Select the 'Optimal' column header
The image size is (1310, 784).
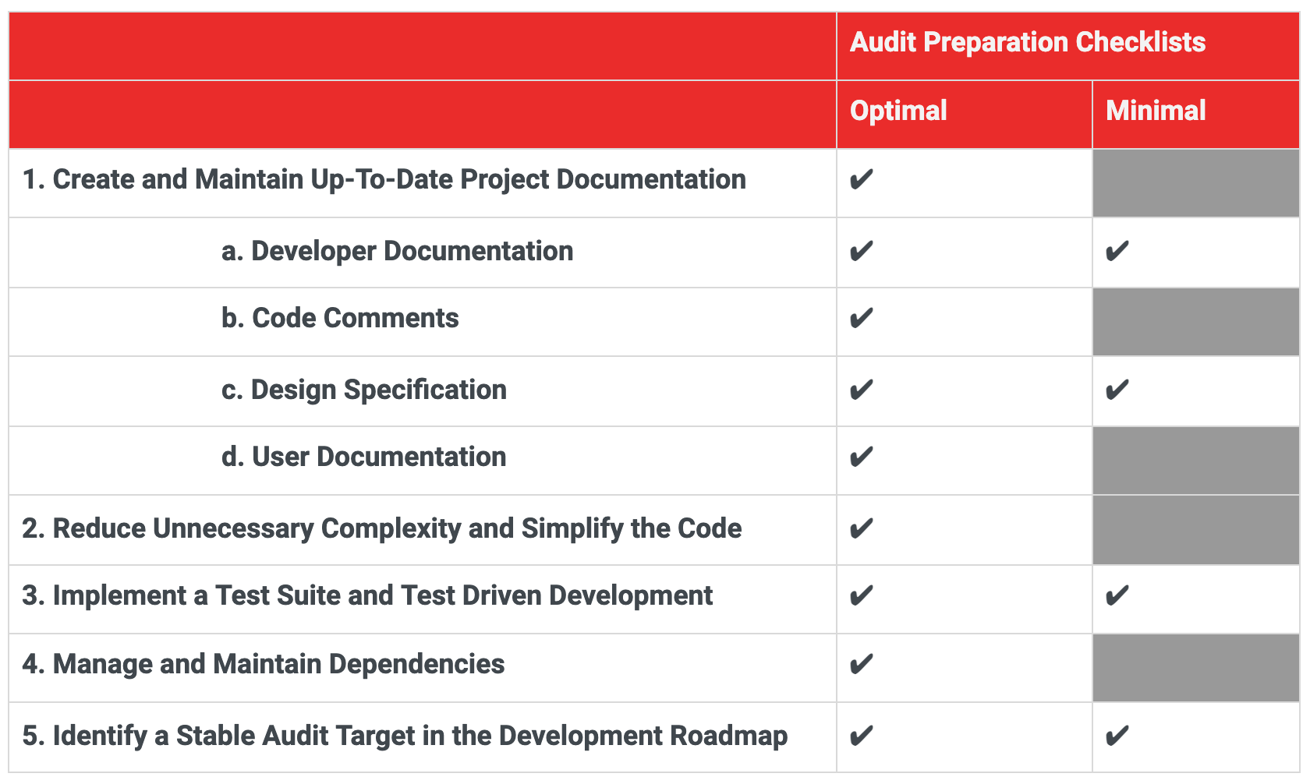pyautogui.click(x=898, y=111)
